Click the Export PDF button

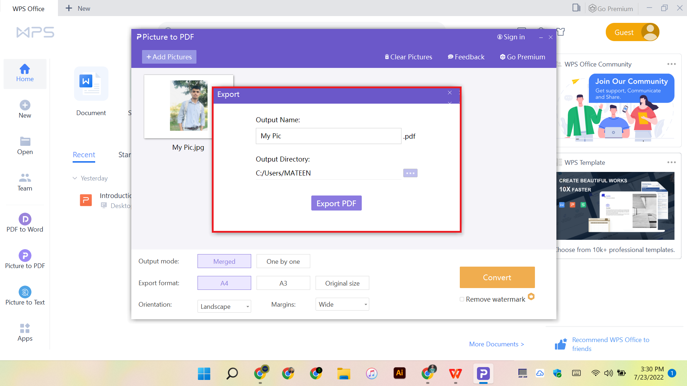coord(336,203)
